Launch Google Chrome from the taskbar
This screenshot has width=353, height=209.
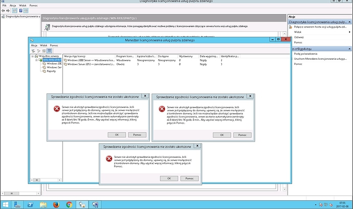click(x=69, y=204)
